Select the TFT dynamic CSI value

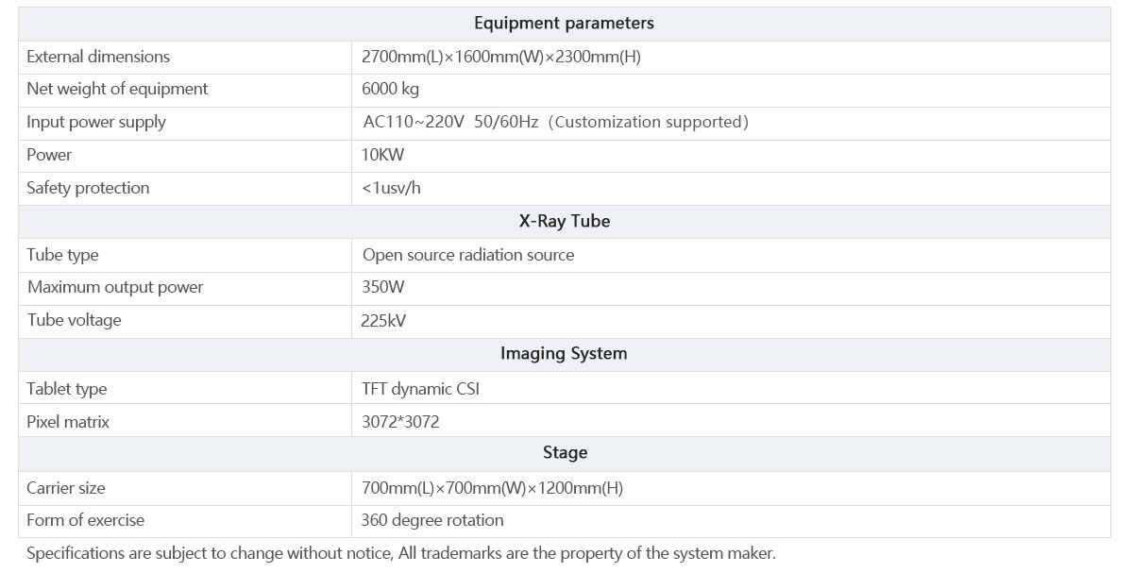point(420,389)
